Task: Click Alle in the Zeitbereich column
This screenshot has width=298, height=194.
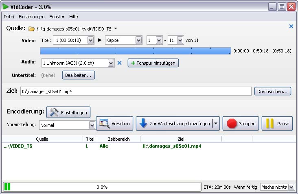Action: [104, 146]
